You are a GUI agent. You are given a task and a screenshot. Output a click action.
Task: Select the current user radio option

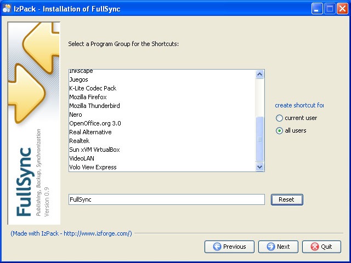(x=279, y=118)
